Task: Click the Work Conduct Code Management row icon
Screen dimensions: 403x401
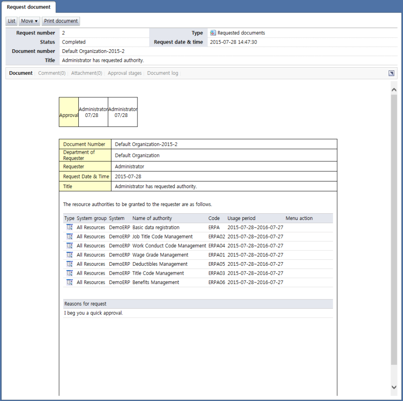Action: pyautogui.click(x=69, y=246)
